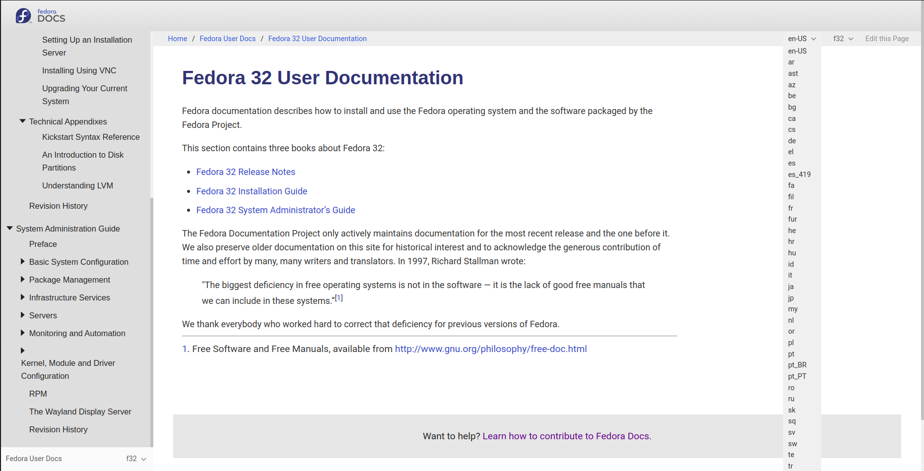Click the sidebar navigation scrollbar

click(x=151, y=322)
